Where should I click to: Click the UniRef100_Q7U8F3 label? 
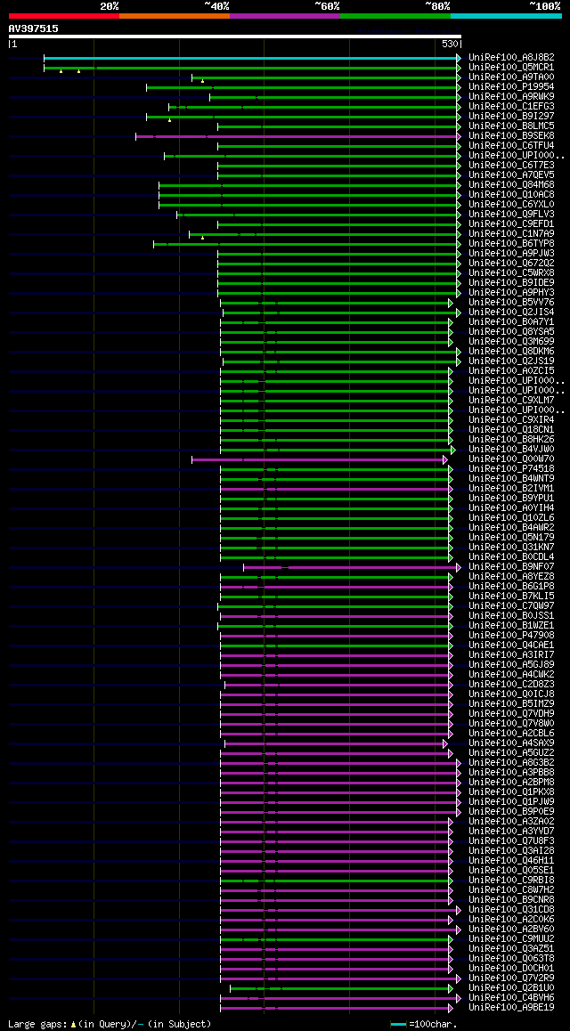511,841
